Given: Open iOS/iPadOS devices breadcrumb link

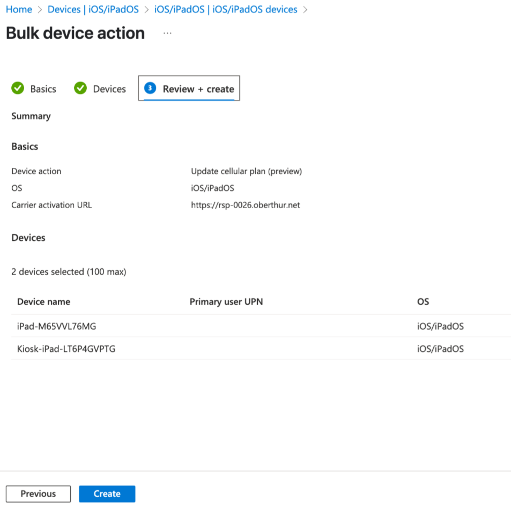Looking at the screenshot, I should click(x=225, y=10).
